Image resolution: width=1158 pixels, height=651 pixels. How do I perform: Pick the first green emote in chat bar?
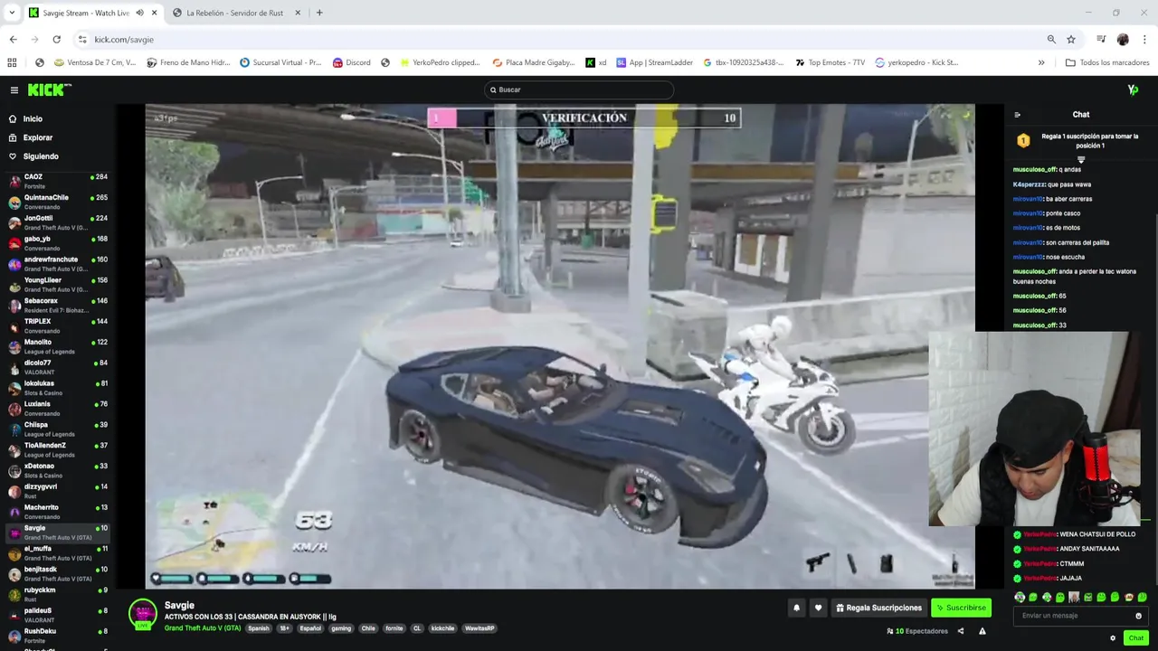click(x=1020, y=597)
